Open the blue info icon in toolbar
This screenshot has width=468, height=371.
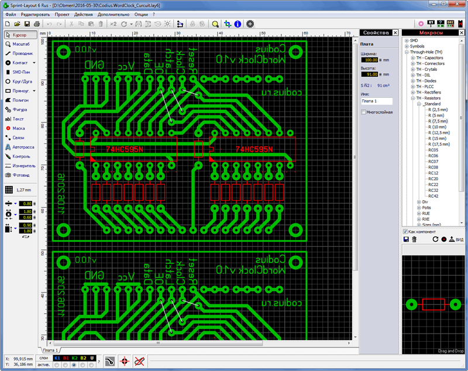pos(238,24)
